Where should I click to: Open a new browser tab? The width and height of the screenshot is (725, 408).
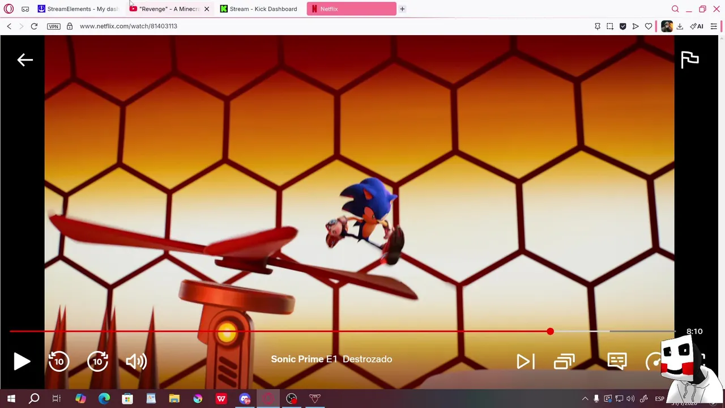click(x=402, y=9)
